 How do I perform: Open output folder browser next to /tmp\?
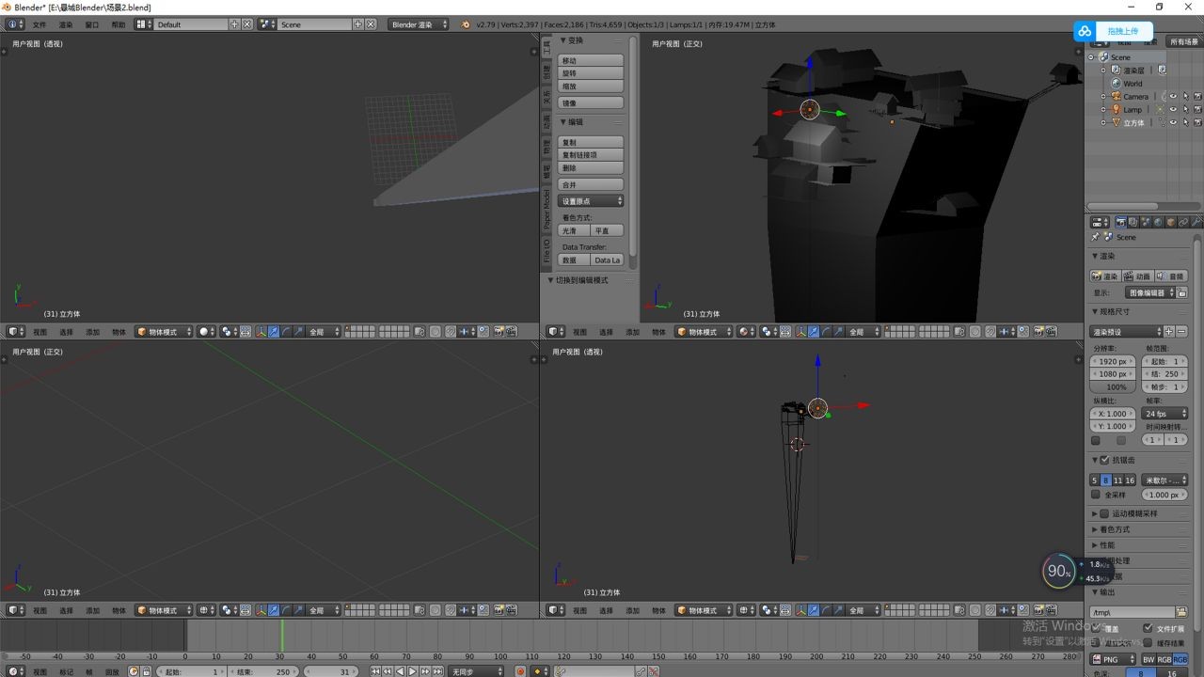tap(1181, 612)
